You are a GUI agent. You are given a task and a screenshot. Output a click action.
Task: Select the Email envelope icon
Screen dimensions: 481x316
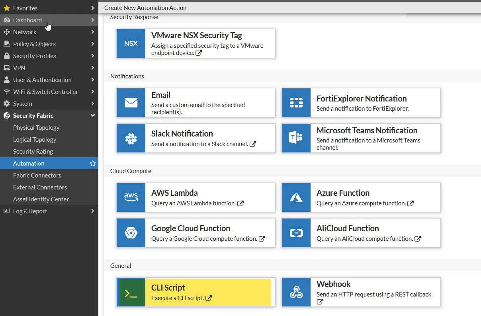tap(131, 103)
